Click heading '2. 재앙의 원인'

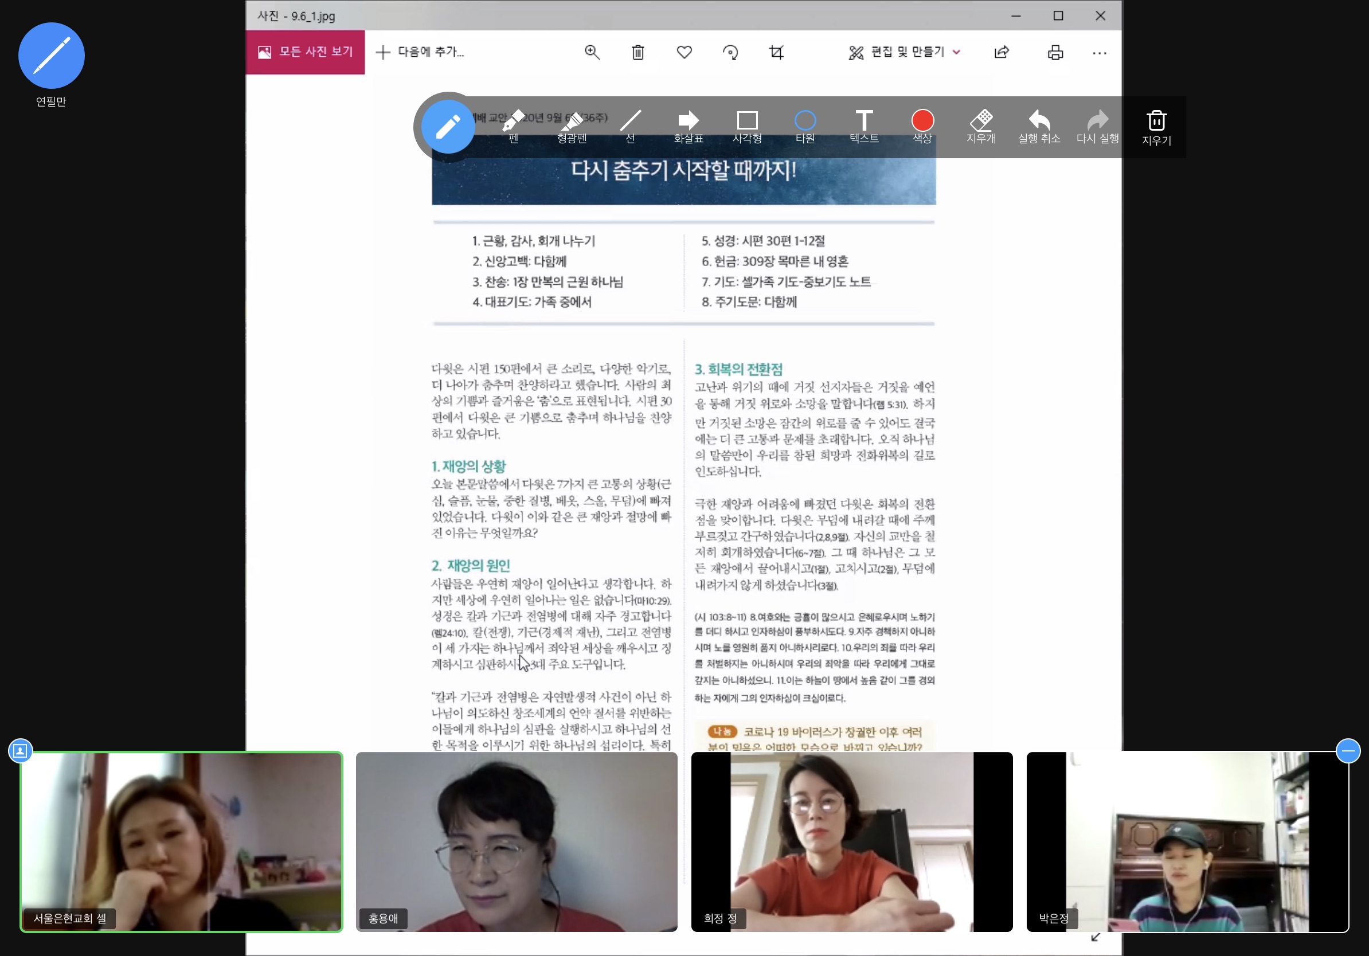click(x=471, y=565)
